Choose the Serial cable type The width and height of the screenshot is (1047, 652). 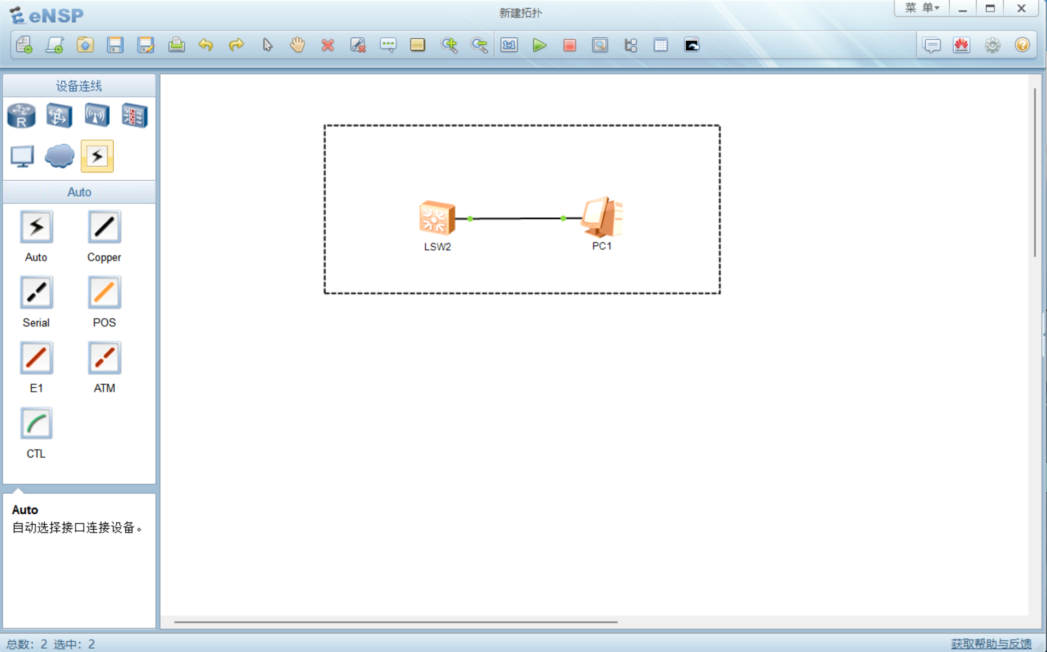pyautogui.click(x=36, y=293)
